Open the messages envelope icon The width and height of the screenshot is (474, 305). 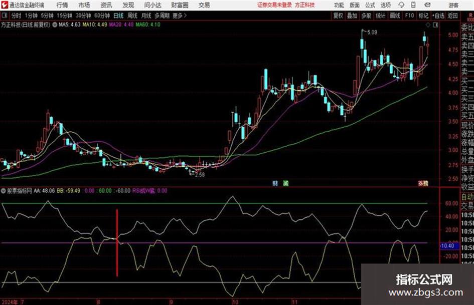pyautogui.click(x=427, y=5)
